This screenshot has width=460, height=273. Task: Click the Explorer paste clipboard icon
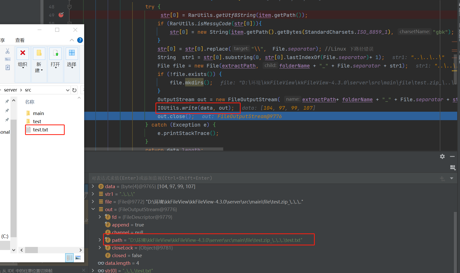click(x=8, y=67)
